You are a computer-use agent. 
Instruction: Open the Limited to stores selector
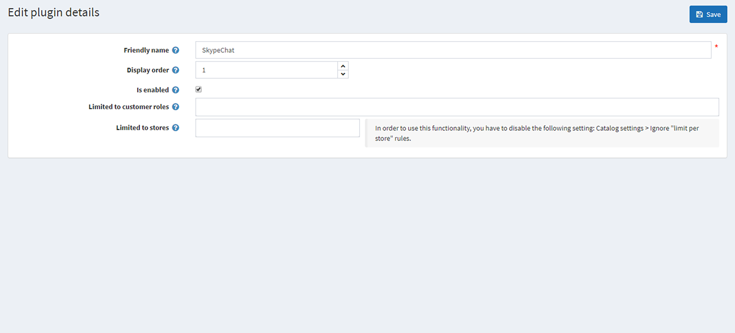[277, 128]
